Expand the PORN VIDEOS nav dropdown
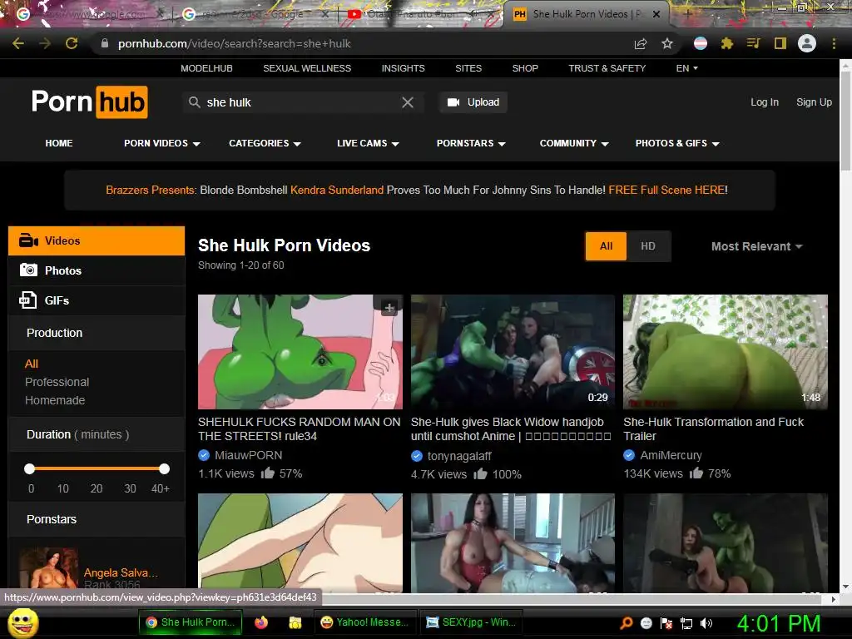Image resolution: width=852 pixels, height=639 pixels. pos(162,143)
